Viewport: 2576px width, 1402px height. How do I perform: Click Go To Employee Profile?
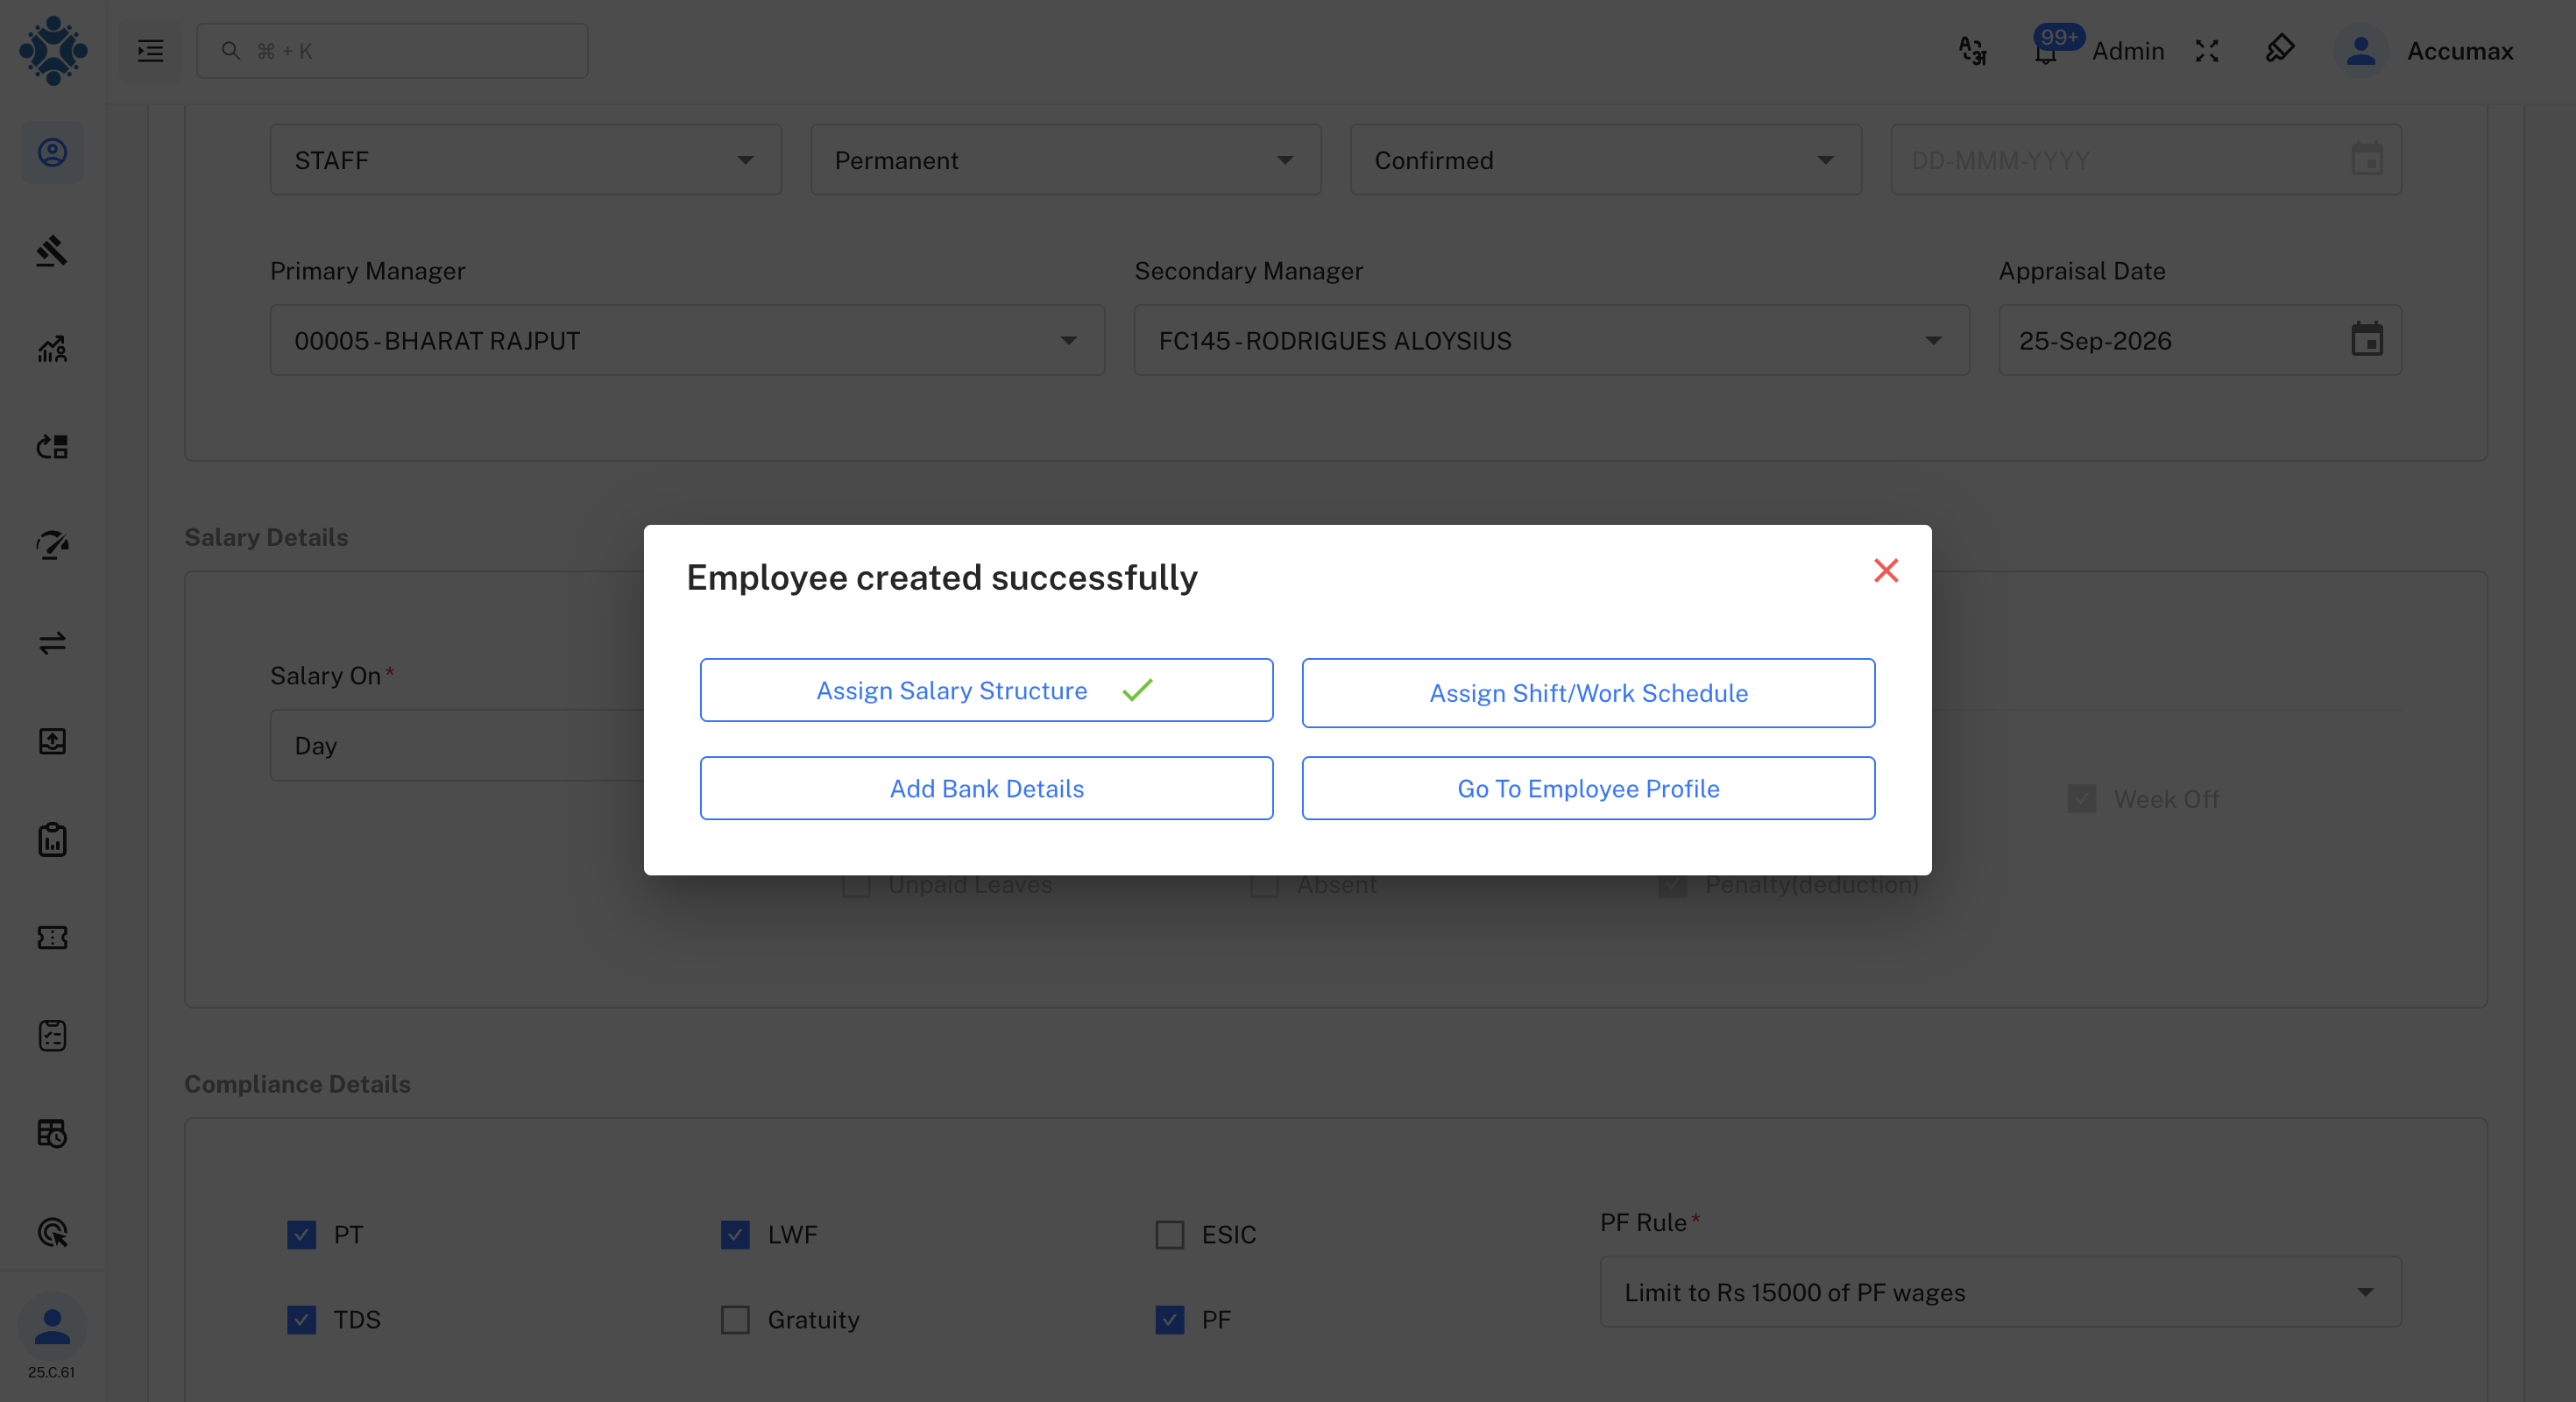(1588, 788)
